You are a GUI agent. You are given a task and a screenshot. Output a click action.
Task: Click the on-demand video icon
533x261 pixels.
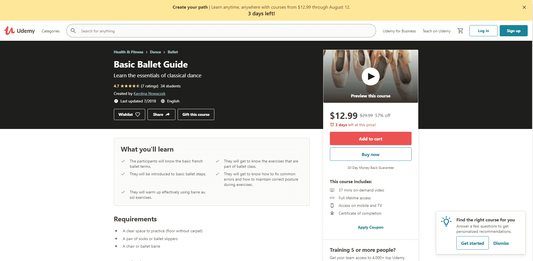pos(332,190)
